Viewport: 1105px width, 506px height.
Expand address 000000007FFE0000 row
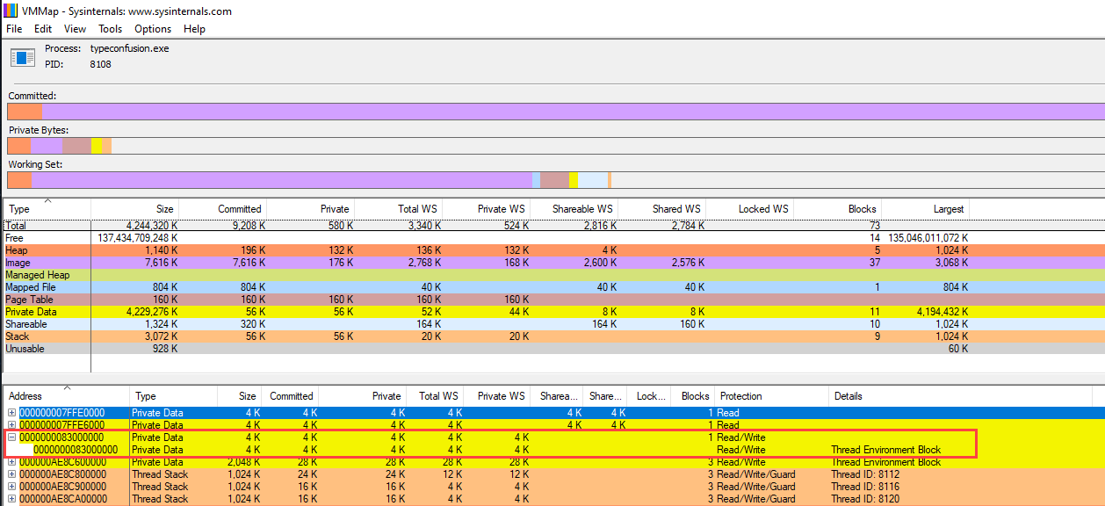point(12,413)
